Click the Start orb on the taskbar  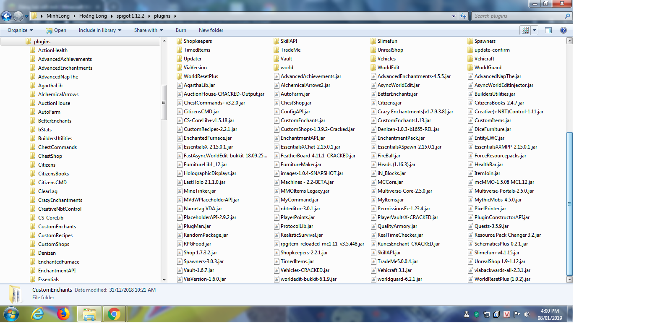point(11,314)
